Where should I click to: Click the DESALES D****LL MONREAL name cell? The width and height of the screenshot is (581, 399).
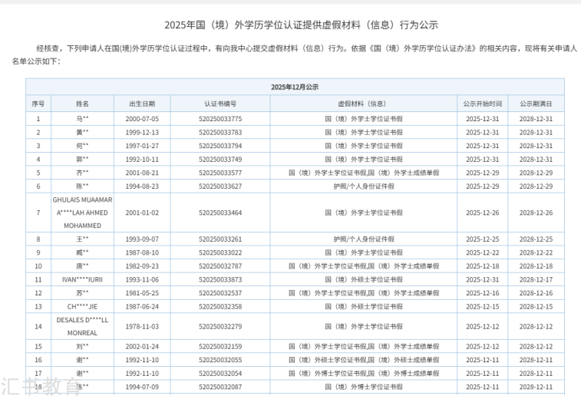point(82,326)
